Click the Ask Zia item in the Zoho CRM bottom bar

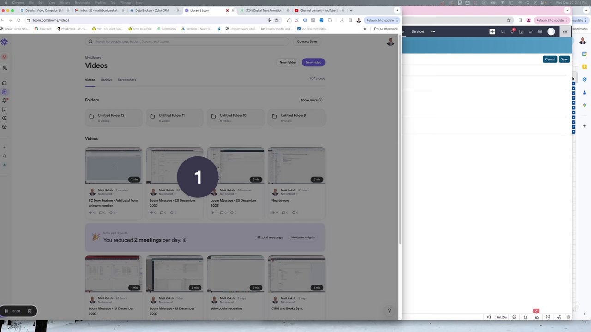click(x=501, y=317)
